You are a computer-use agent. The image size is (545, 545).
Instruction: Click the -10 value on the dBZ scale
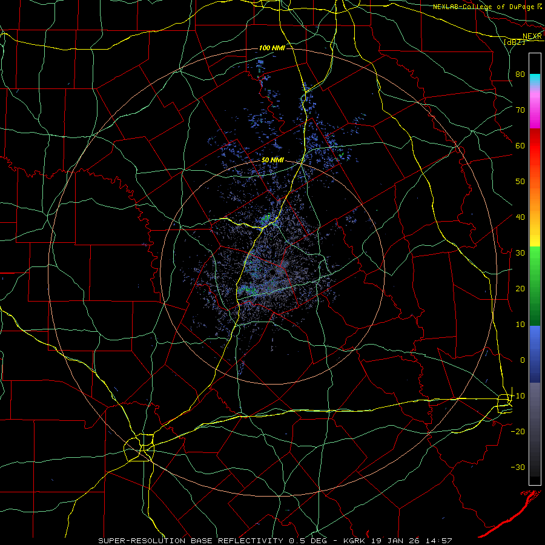[518, 396]
